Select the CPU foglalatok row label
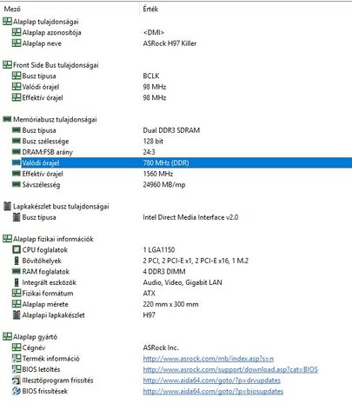This screenshot has width=352, height=417. click(x=45, y=250)
